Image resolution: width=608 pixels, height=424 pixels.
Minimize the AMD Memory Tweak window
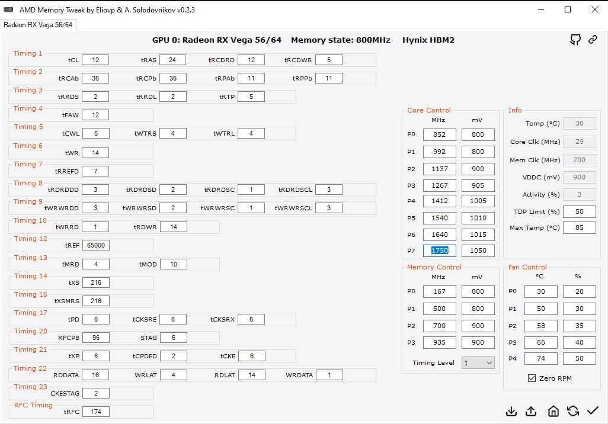(541, 9)
